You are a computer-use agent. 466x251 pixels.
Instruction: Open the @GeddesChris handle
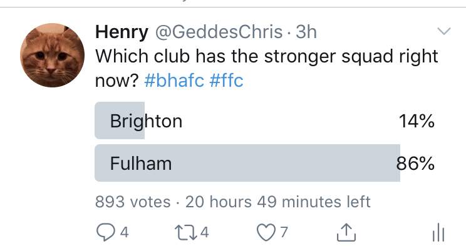[219, 32]
